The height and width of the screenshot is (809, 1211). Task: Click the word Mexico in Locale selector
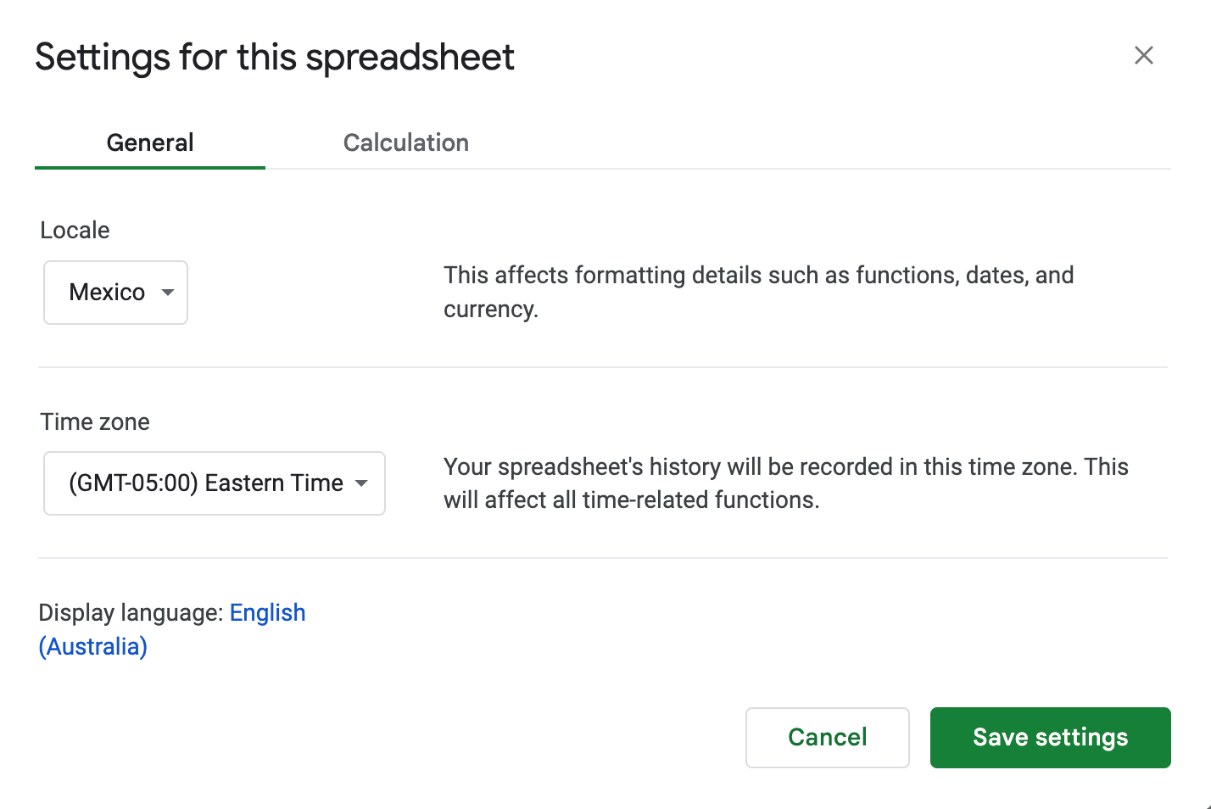pos(107,293)
